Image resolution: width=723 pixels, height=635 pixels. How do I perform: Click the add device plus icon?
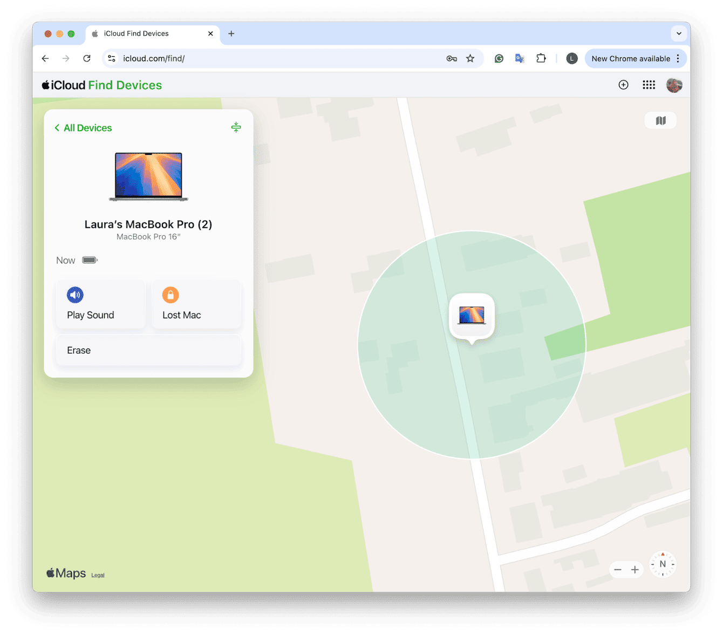pos(623,85)
